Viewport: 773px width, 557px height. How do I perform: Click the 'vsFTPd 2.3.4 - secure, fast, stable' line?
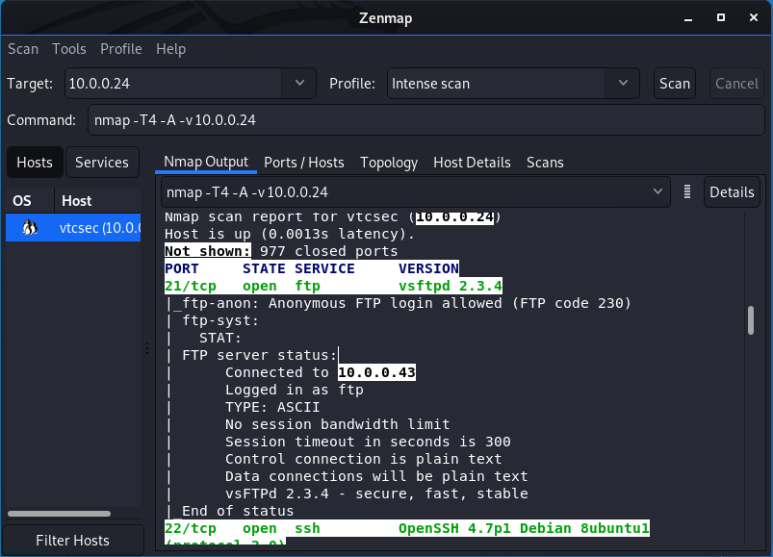[376, 494]
